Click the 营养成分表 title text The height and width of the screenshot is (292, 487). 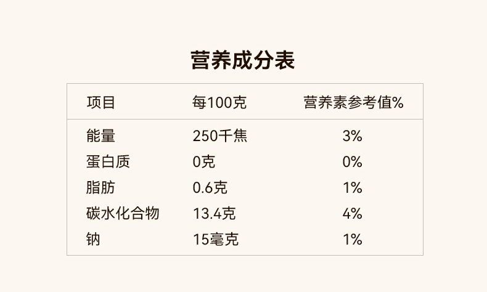(x=243, y=60)
